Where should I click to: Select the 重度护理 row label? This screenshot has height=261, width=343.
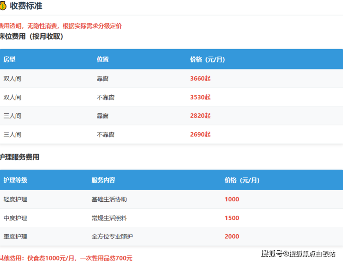coord(15,236)
